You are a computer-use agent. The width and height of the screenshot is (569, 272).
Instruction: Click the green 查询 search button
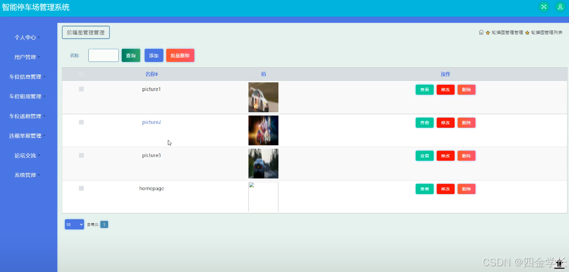click(x=131, y=55)
